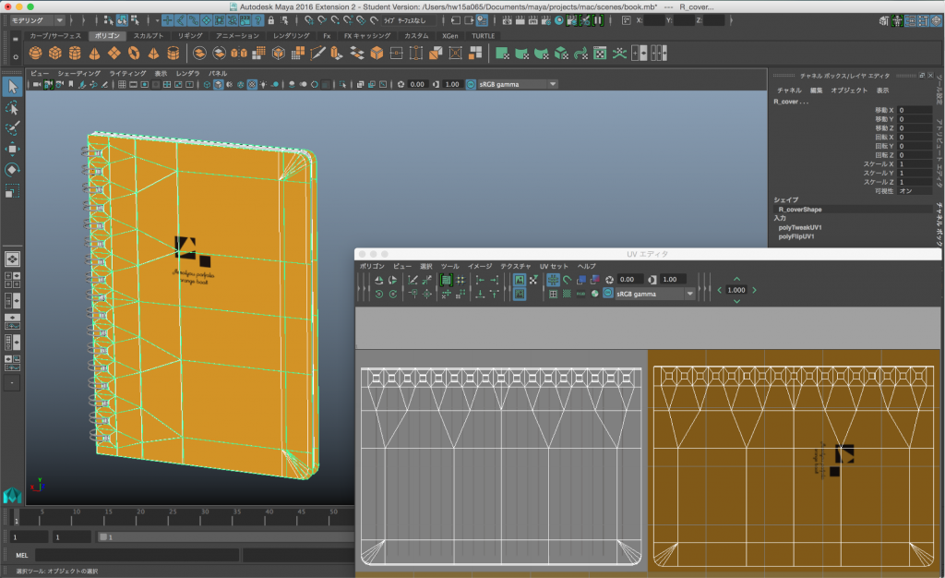Image resolution: width=945 pixels, height=578 pixels.
Task: Activate the Move tool in toolbox
Action: point(11,149)
